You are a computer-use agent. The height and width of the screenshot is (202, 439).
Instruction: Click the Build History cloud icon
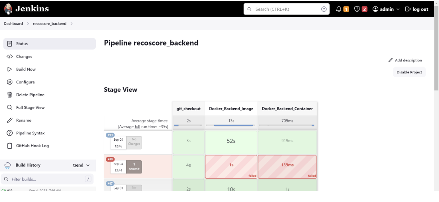[x=8, y=165]
